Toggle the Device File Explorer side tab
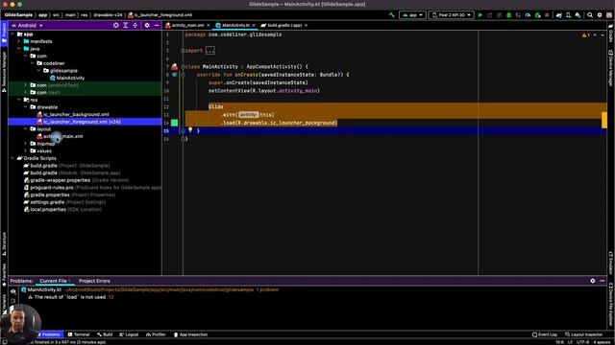Screen dimensions: 615x345 pos(611,305)
